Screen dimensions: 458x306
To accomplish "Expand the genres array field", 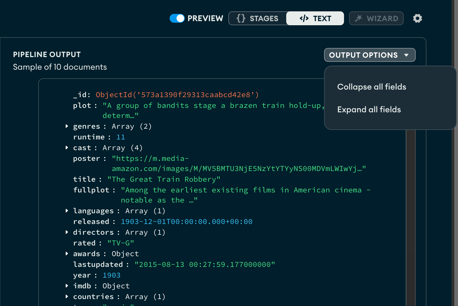I will coord(67,126).
